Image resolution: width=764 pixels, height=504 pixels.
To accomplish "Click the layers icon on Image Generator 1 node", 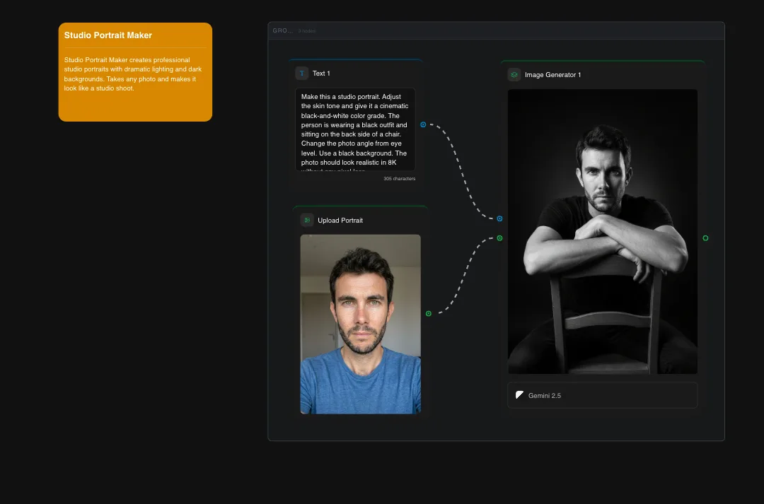I will [x=514, y=74].
